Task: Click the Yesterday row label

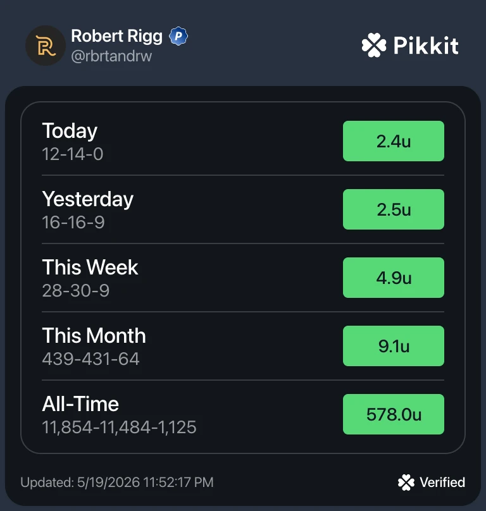Action: point(88,199)
